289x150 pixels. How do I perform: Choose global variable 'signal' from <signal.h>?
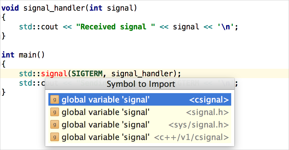[x=140, y=112]
